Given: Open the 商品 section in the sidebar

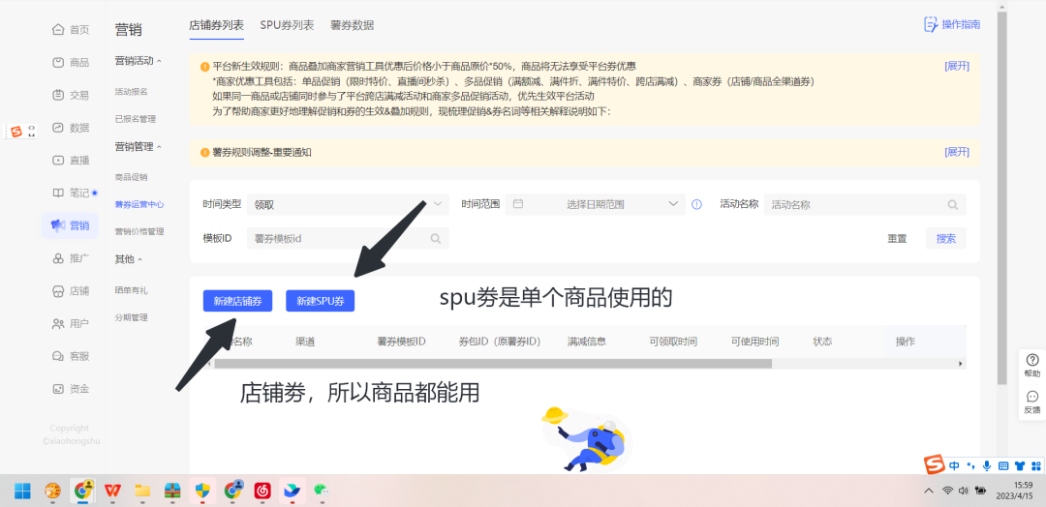Looking at the screenshot, I should point(70,63).
